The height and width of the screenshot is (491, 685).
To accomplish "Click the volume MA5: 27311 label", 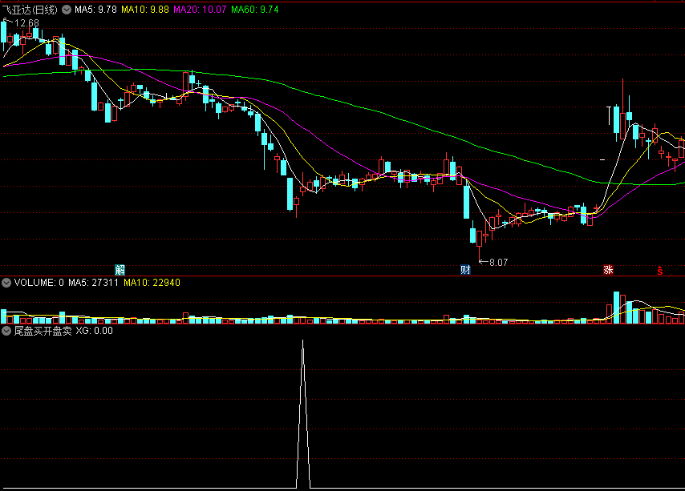I will point(94,283).
